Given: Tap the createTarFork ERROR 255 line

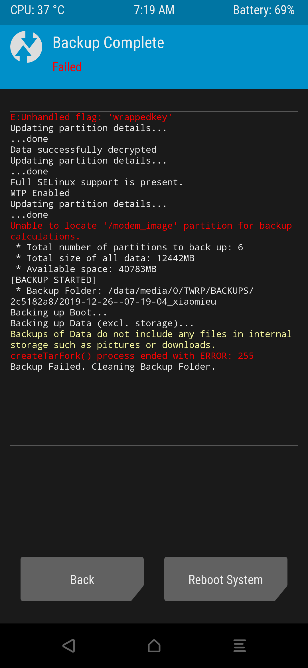Looking at the screenshot, I should pos(132,356).
